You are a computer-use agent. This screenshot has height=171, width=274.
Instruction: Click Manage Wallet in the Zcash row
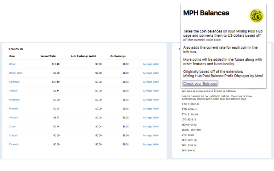click(151, 127)
